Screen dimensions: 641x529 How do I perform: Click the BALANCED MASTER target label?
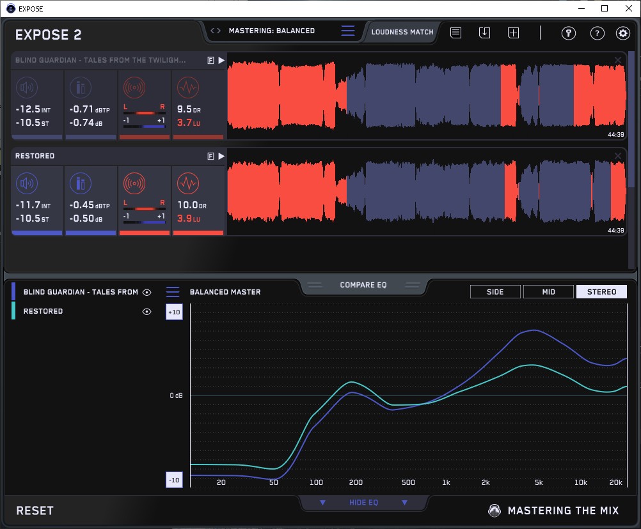(x=225, y=292)
